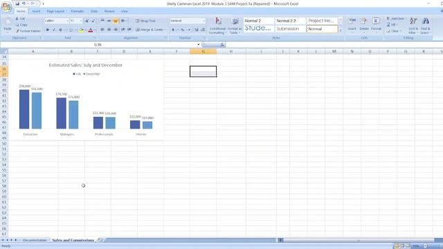
Task: Toggle Wrap Text for the cell
Action: pos(145,21)
